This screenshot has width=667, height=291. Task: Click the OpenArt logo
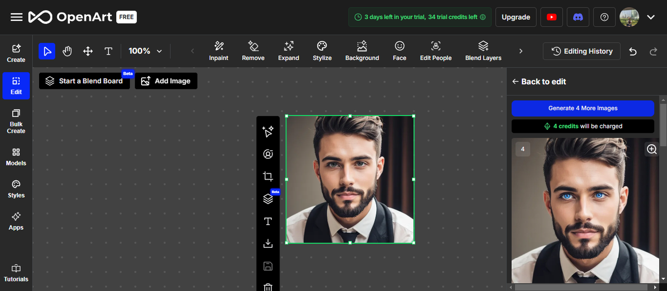pos(70,17)
